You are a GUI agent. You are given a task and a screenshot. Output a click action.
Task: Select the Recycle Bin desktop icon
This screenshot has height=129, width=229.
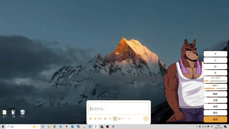[23, 114]
